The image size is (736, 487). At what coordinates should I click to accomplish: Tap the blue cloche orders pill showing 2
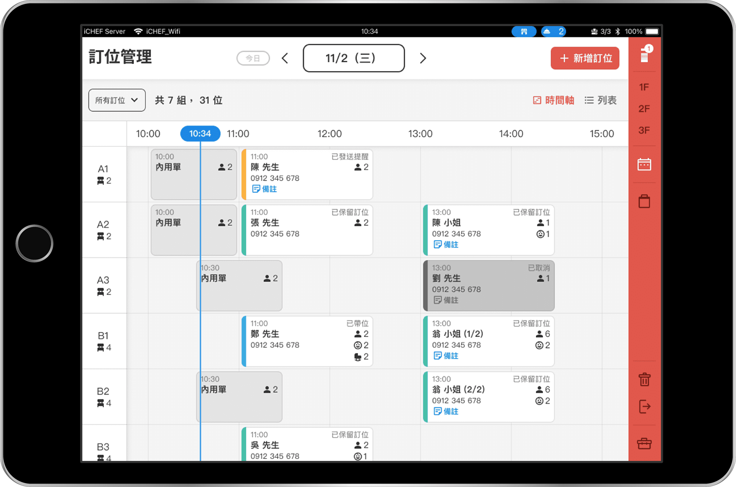click(x=554, y=31)
